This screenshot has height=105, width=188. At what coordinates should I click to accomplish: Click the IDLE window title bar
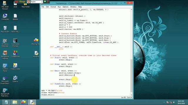[x=87, y=3]
